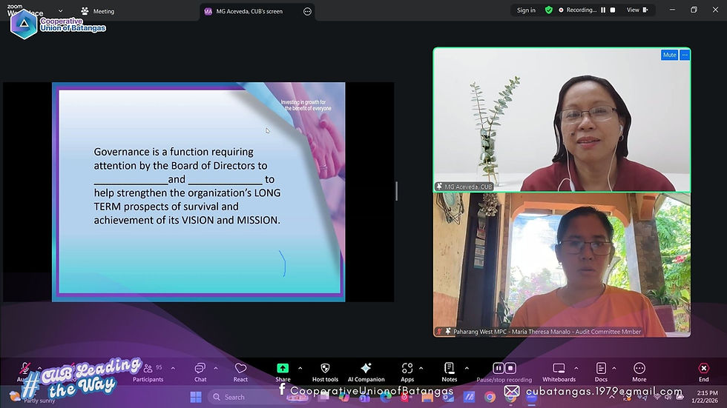Expand the Chat options arrow
Screen dimensions: 727x408
tap(216, 369)
